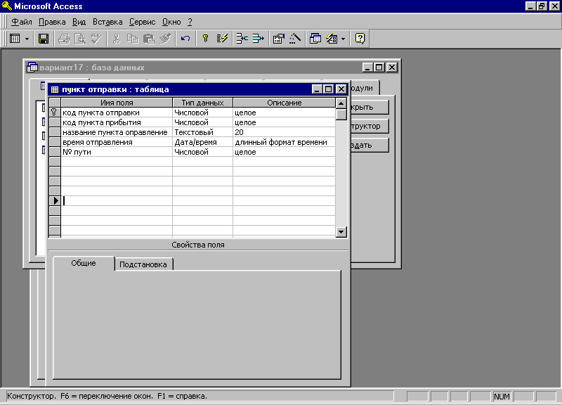The height and width of the screenshot is (405, 562).
Task: Open the Properties toolbar icon
Action: point(278,39)
